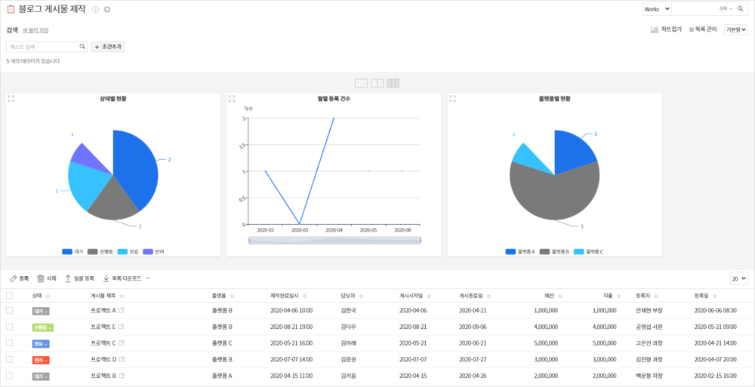Tick the select-all checkbox in table header

click(9, 296)
